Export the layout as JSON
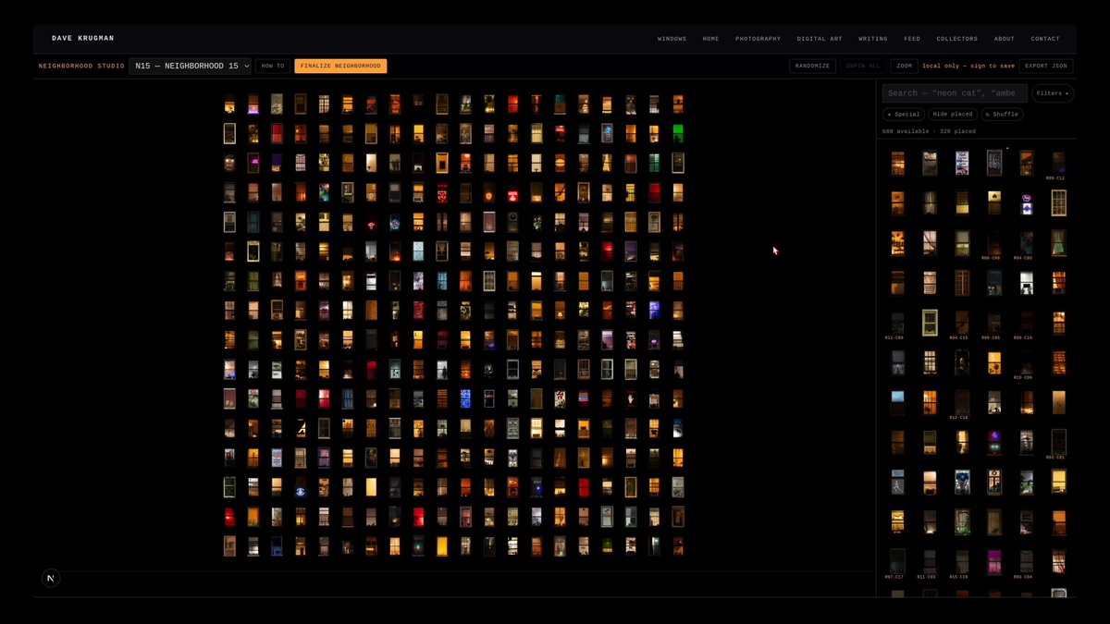1110x624 pixels. (x=1046, y=66)
